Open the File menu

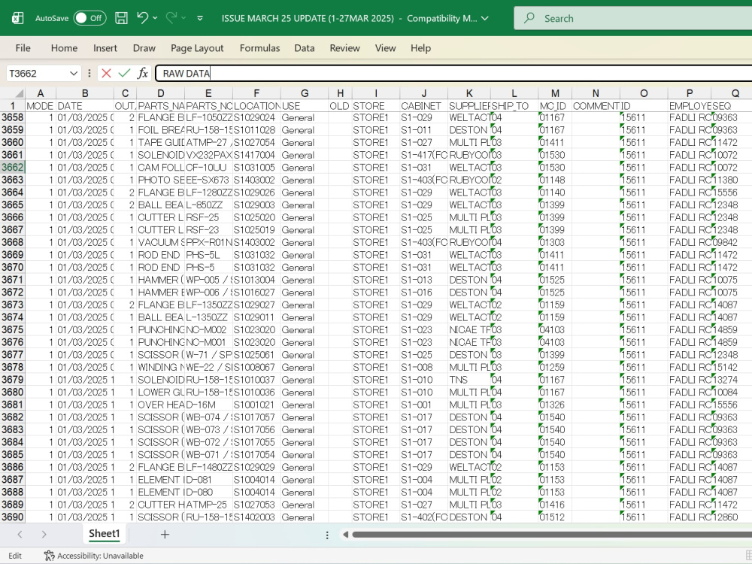[23, 48]
